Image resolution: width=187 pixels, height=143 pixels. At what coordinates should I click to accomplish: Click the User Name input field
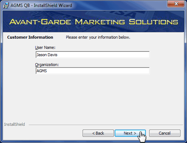[93, 55]
